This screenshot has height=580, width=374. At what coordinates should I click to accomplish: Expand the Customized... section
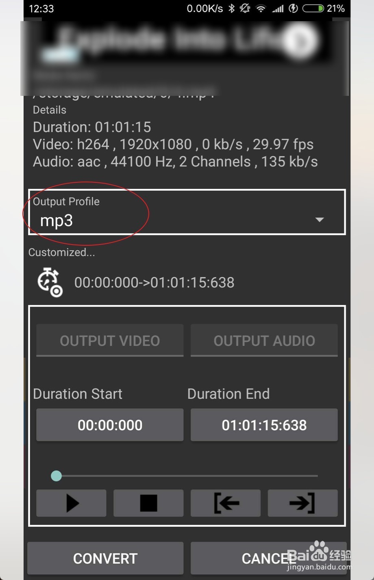[62, 252]
